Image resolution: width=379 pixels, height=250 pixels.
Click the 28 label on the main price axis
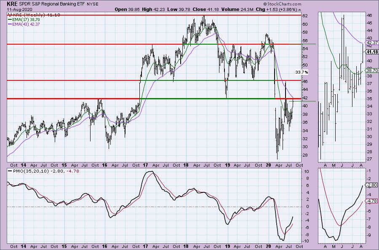[x=305, y=155]
